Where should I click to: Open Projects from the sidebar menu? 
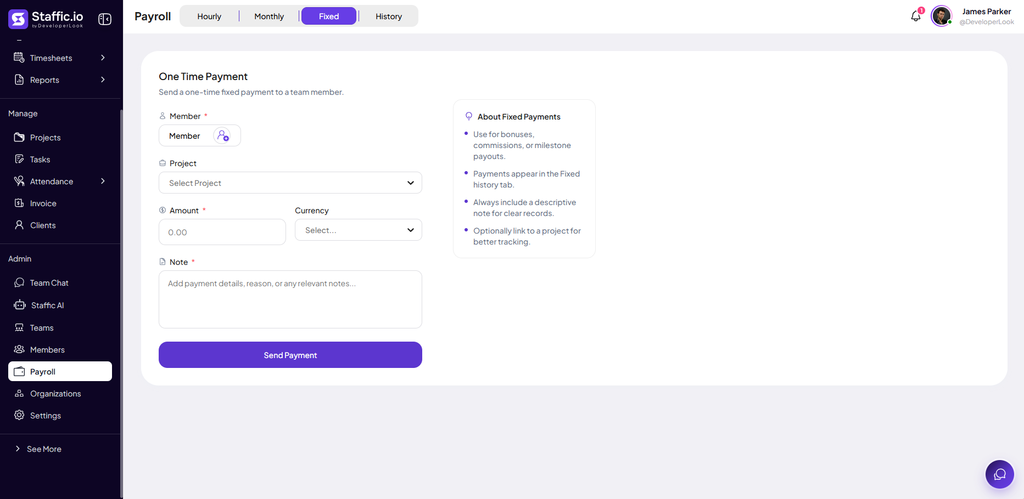coord(60,137)
